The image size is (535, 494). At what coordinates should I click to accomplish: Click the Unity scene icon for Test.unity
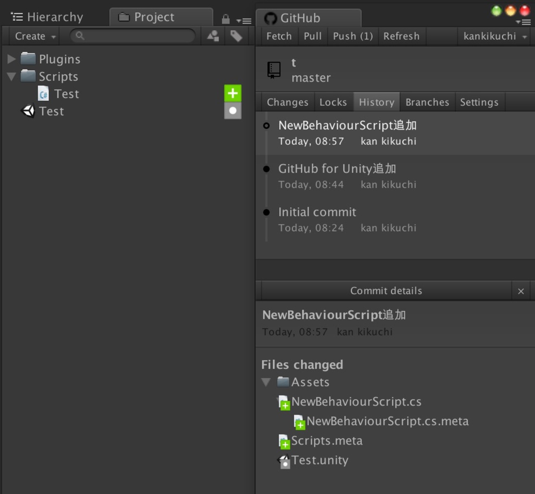point(283,460)
